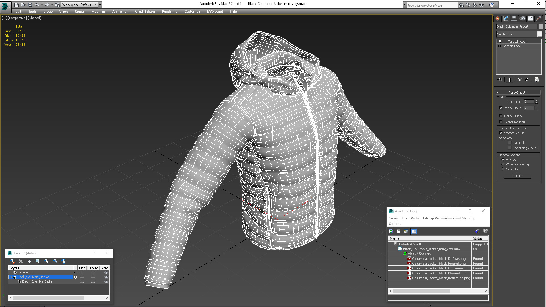Image resolution: width=546 pixels, height=307 pixels.
Task: Refresh the Asset Tracking list
Action: pyautogui.click(x=391, y=231)
